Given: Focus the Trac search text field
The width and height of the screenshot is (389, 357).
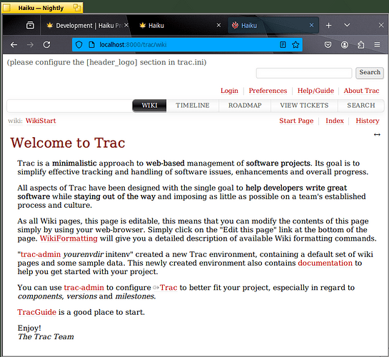Looking at the screenshot, I should tap(304, 73).
